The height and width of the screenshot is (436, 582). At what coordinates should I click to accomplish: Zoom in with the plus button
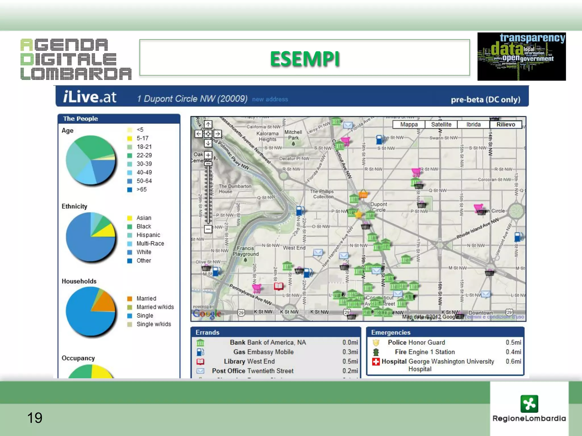(x=208, y=155)
